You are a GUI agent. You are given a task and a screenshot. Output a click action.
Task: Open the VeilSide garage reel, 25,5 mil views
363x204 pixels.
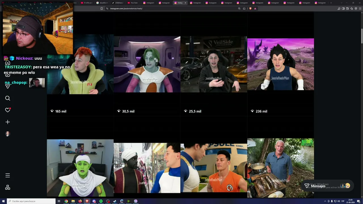point(214,64)
